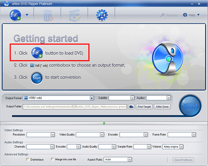This screenshot has height=166, width=208.
Task: Enable the Deinterlace checkbox
Action: 28,159
